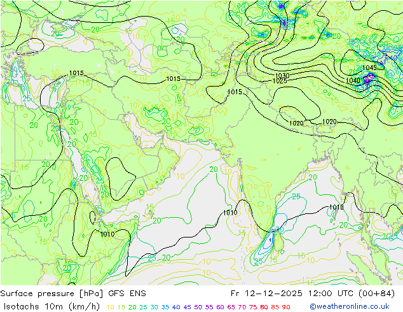
Task: Select the 'Surface pressure [hPa]' title text
Action: coord(51,294)
